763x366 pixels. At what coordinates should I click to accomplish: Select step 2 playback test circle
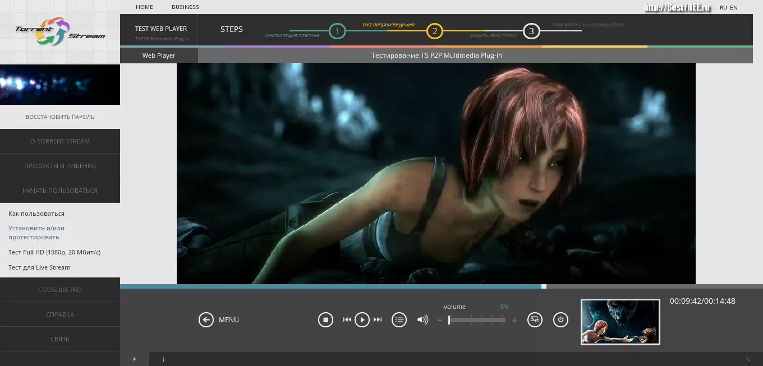434,31
